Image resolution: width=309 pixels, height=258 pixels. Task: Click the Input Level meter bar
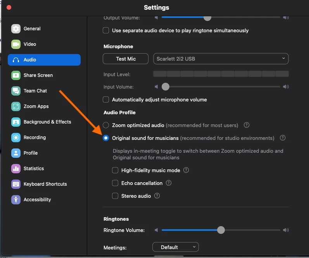221,74
